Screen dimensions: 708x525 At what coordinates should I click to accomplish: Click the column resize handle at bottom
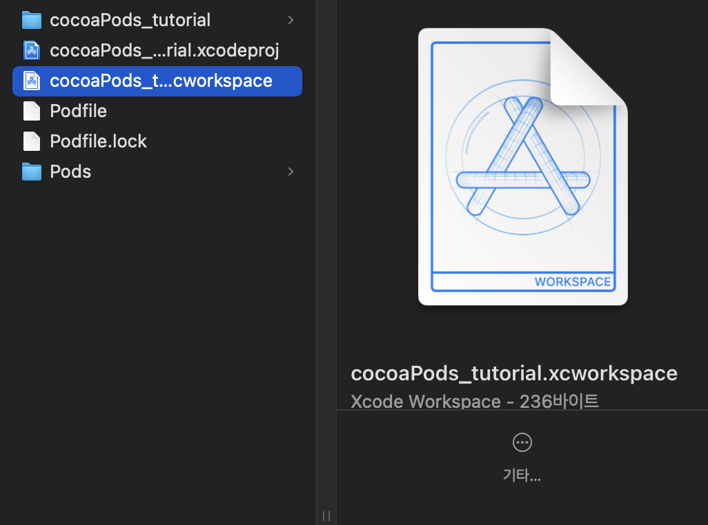[x=326, y=515]
